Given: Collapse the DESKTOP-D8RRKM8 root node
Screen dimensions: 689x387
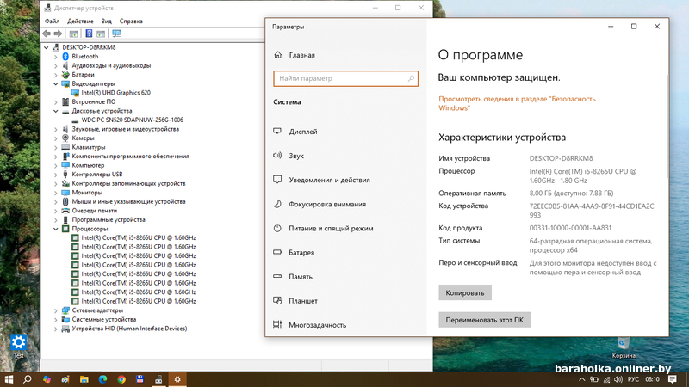Looking at the screenshot, I should click(x=47, y=47).
